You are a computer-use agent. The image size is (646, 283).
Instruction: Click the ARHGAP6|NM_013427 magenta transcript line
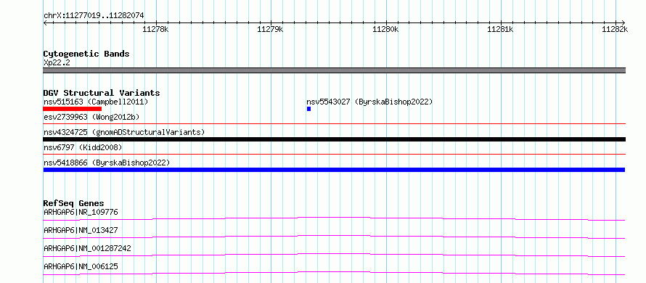point(334,237)
